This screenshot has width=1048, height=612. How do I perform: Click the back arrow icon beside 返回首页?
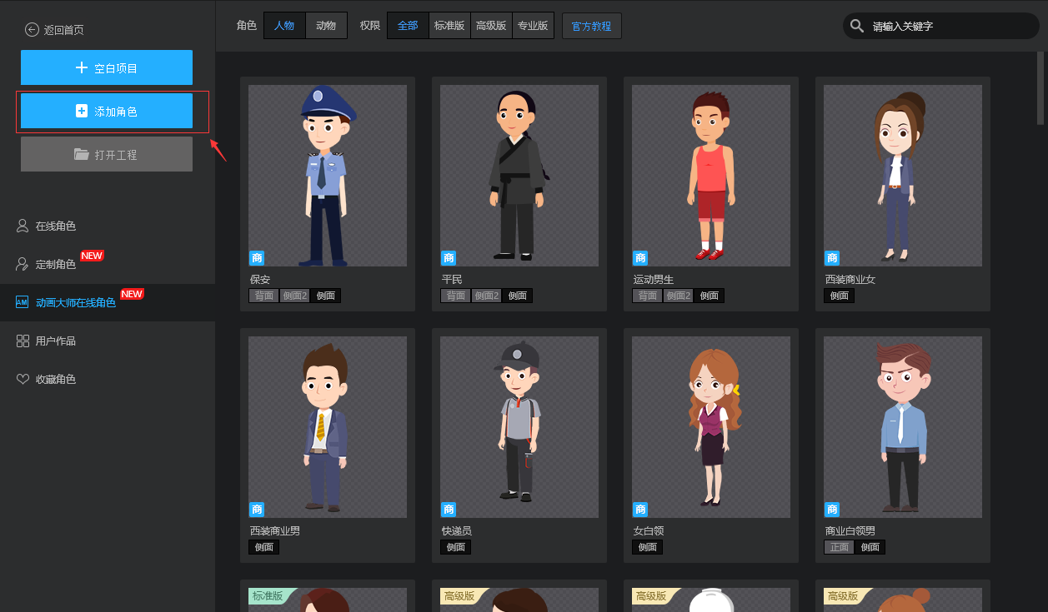click(32, 30)
